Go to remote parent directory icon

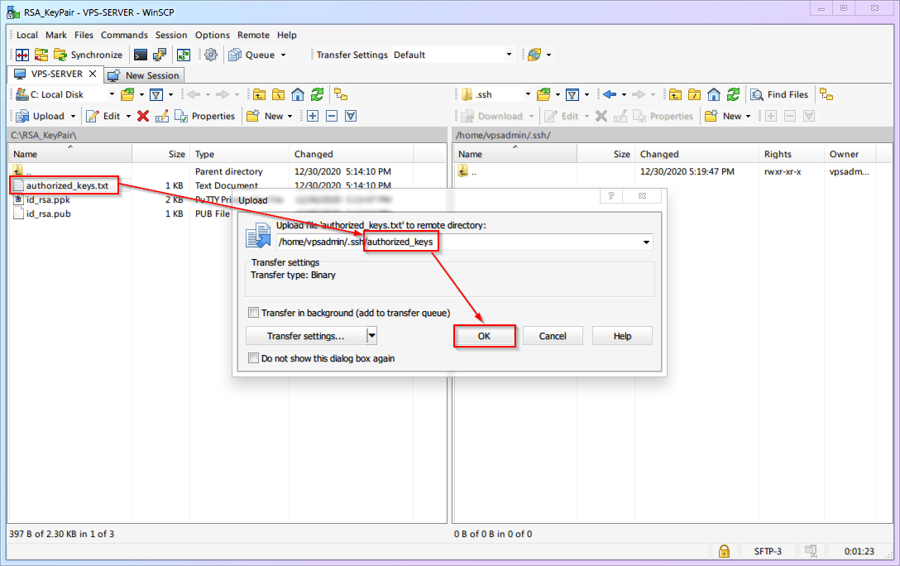click(676, 94)
